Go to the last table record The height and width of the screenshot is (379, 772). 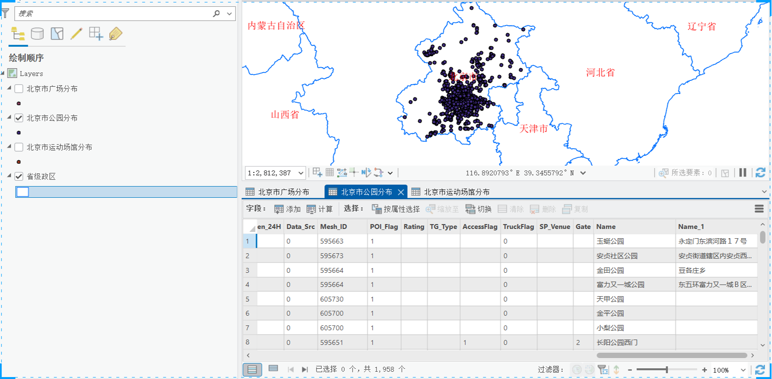(x=305, y=369)
